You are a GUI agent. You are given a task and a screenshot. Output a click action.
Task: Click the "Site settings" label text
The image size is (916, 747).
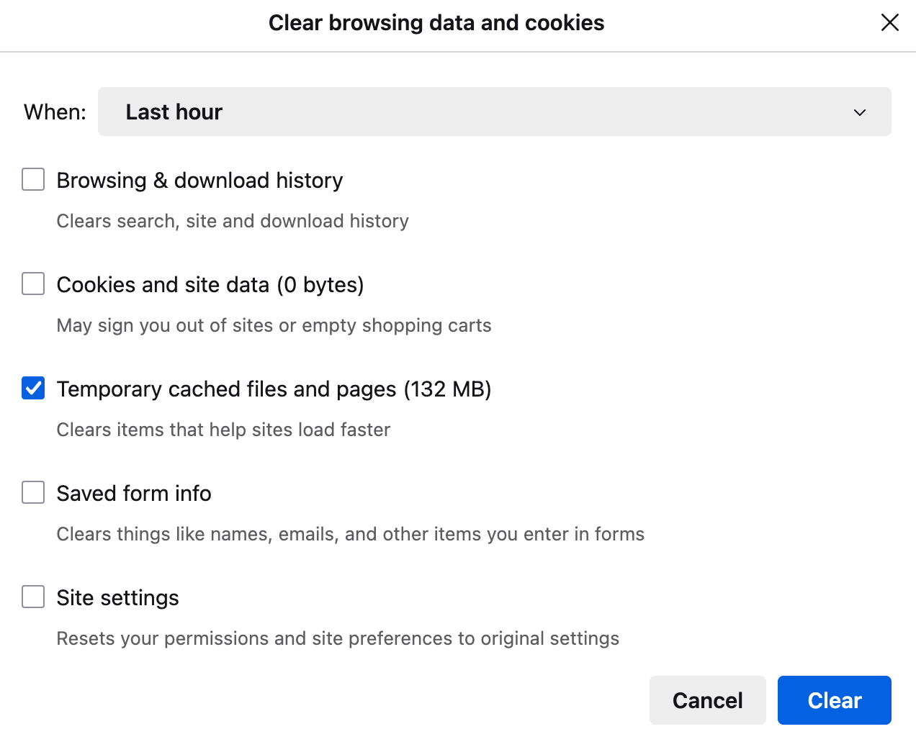click(117, 598)
